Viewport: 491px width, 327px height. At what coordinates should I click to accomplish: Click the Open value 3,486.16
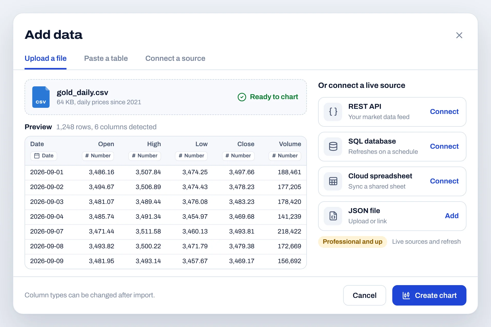[x=102, y=172]
